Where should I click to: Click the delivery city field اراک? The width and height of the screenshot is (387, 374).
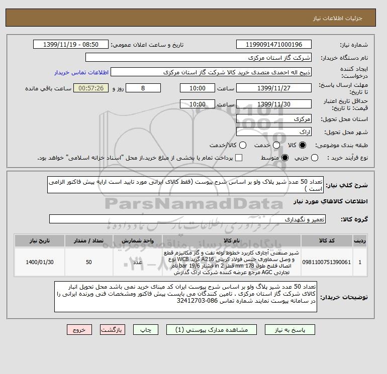pyautogui.click(x=274, y=132)
